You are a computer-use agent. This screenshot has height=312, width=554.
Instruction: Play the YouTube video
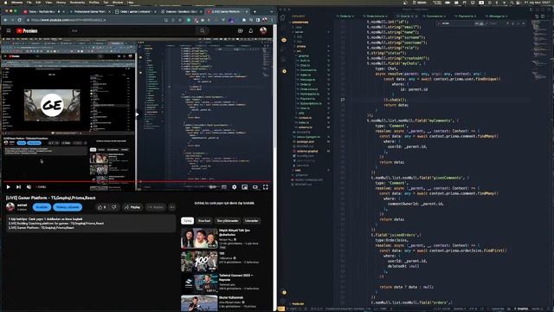coord(8,187)
